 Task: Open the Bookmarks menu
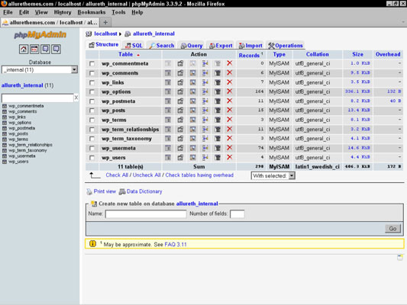click(x=92, y=12)
